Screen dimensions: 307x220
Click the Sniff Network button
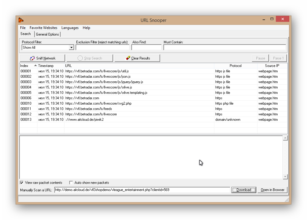click(x=43, y=58)
